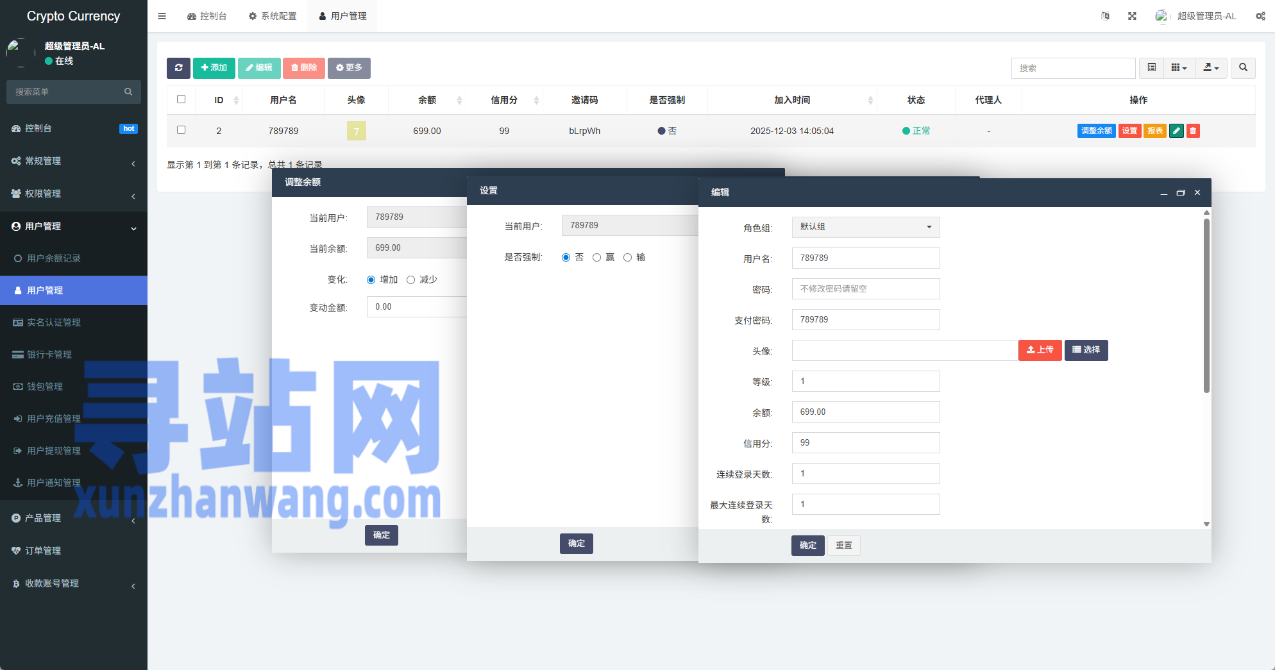1275x670 pixels.
Task: Click the 重置 button in edit dialog
Action: pos(843,545)
